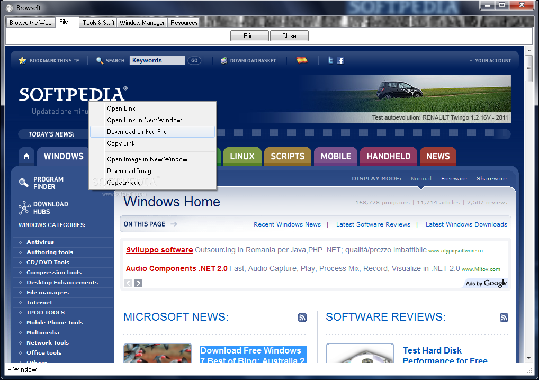Open Test Hard Disk Performance article
Screen dimensions: 539x380
tap(445, 355)
